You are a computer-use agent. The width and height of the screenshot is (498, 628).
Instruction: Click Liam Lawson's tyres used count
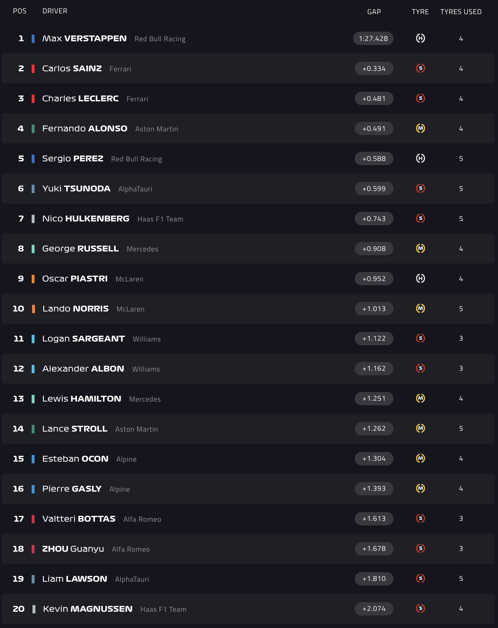point(461,578)
